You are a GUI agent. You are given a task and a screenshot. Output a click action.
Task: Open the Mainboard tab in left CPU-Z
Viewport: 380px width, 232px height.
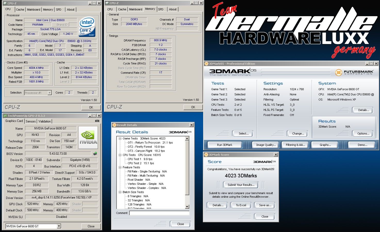[34, 10]
